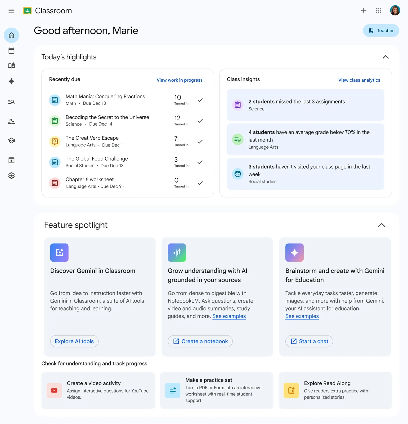Click checkmark next to The Great Verb Escape
The image size is (408, 424).
click(x=200, y=142)
